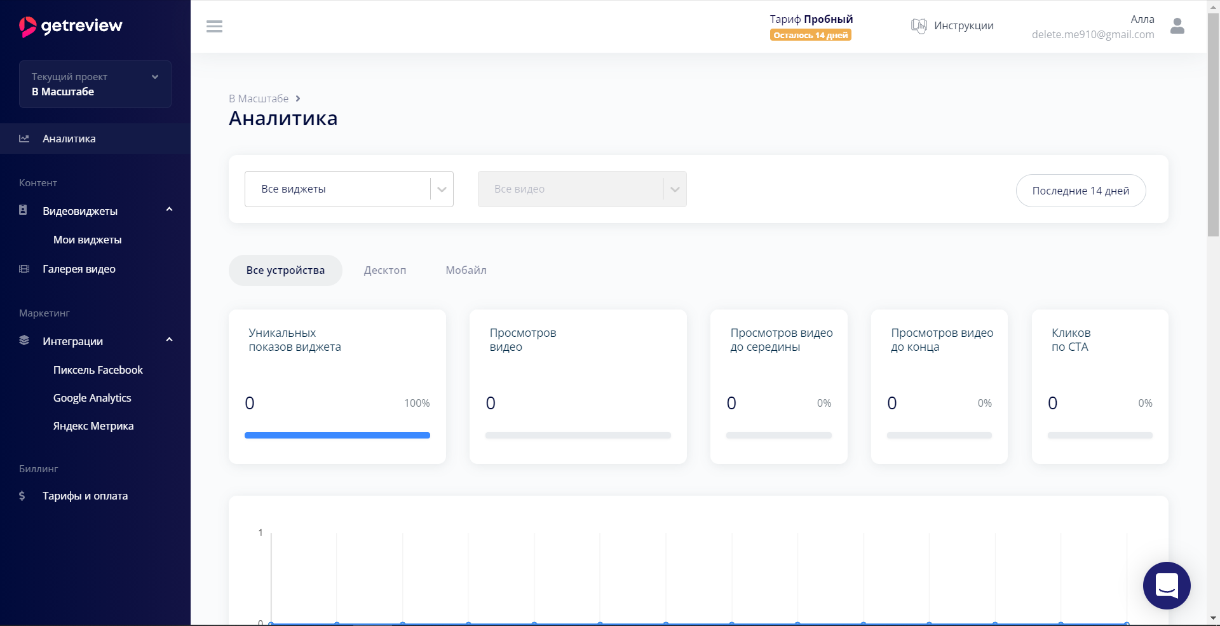Screen dimensions: 1220x626
Task: Click the page vertical scrollbar
Action: pos(1213,124)
